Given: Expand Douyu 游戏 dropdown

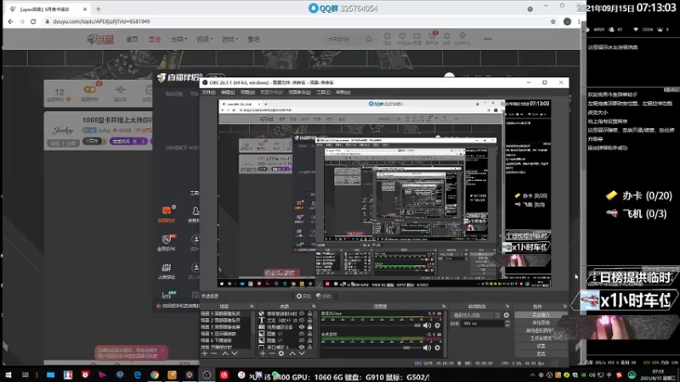Looking at the screenshot, I should [229, 39].
